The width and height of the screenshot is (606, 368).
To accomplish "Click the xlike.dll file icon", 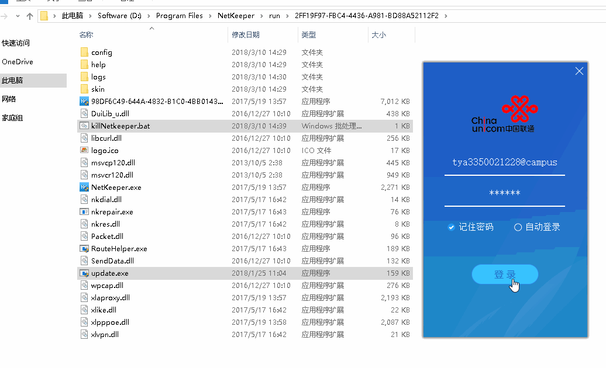I will click(84, 310).
